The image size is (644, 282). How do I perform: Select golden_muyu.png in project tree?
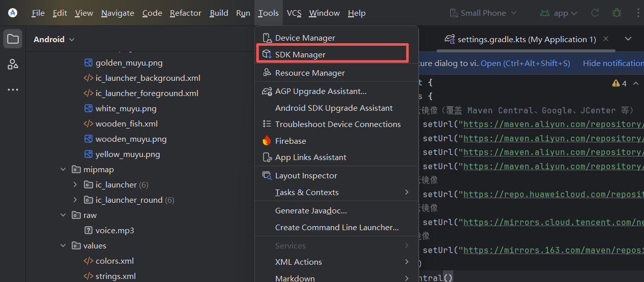[x=129, y=63]
